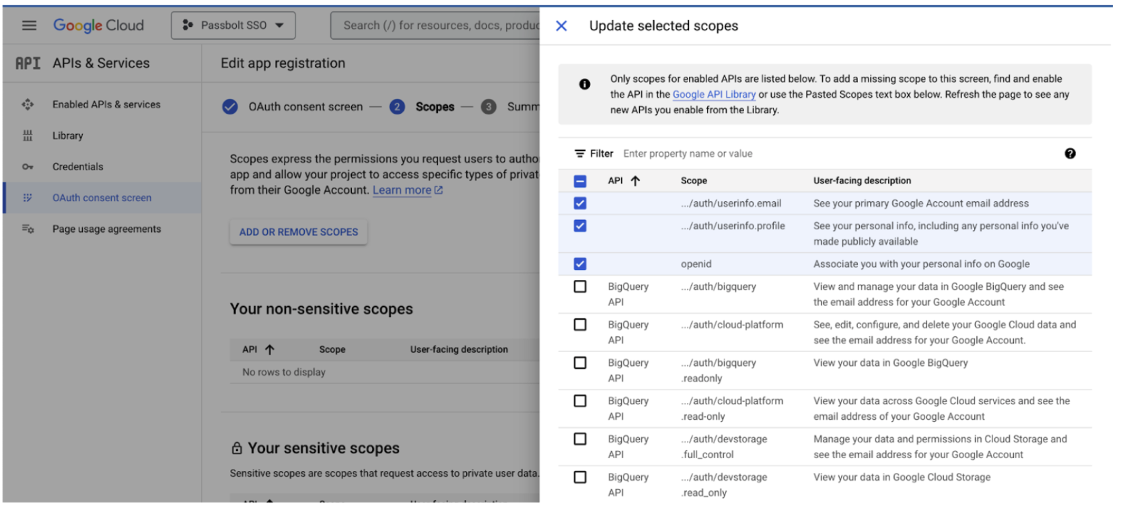Image resolution: width=1129 pixels, height=514 pixels.
Task: Click the Credentials key icon
Action: pos(28,166)
